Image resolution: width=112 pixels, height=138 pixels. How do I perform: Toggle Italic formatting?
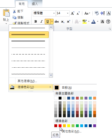(x=41, y=21)
